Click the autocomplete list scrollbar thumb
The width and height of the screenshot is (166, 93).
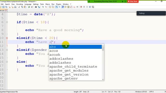[x=103, y=49]
